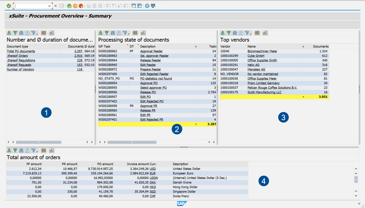Open the Find tool in the documents panel
The width and height of the screenshot is (365, 208).
click(x=22, y=33)
